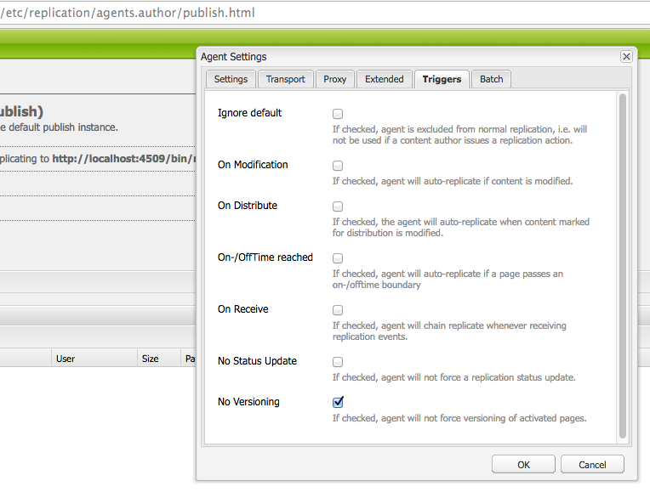Close the Agent Settings dialog

(x=626, y=57)
